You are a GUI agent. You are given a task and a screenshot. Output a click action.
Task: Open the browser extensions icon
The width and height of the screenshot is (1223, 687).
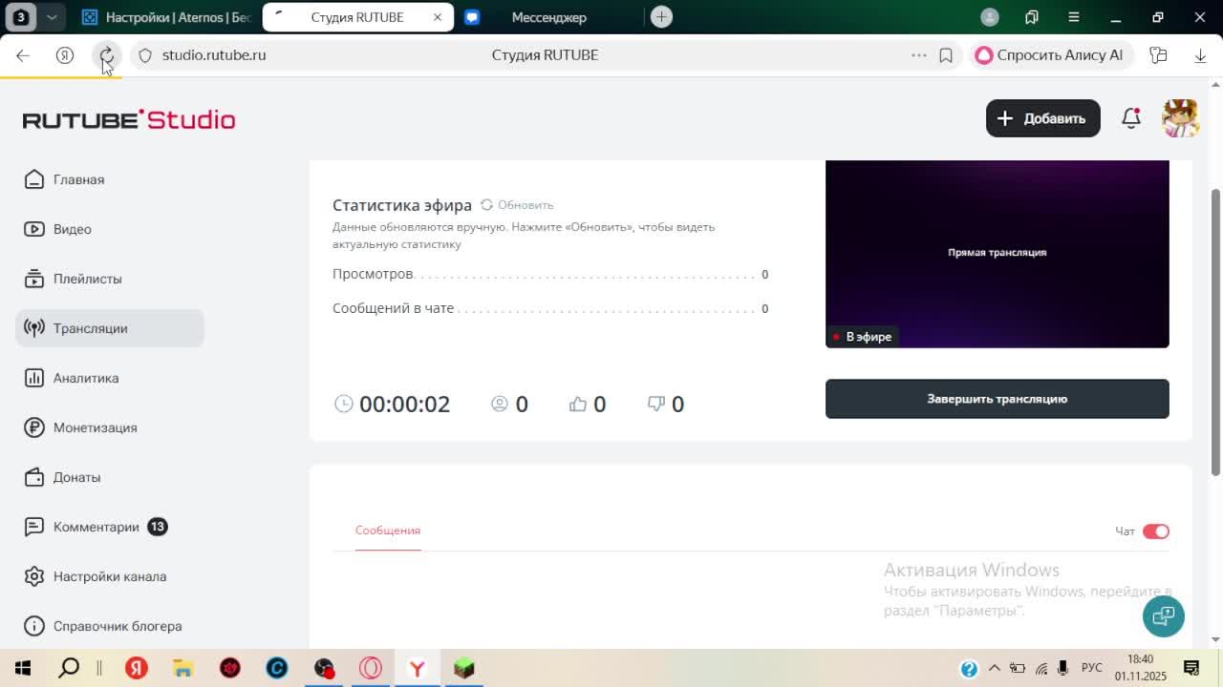1159,55
